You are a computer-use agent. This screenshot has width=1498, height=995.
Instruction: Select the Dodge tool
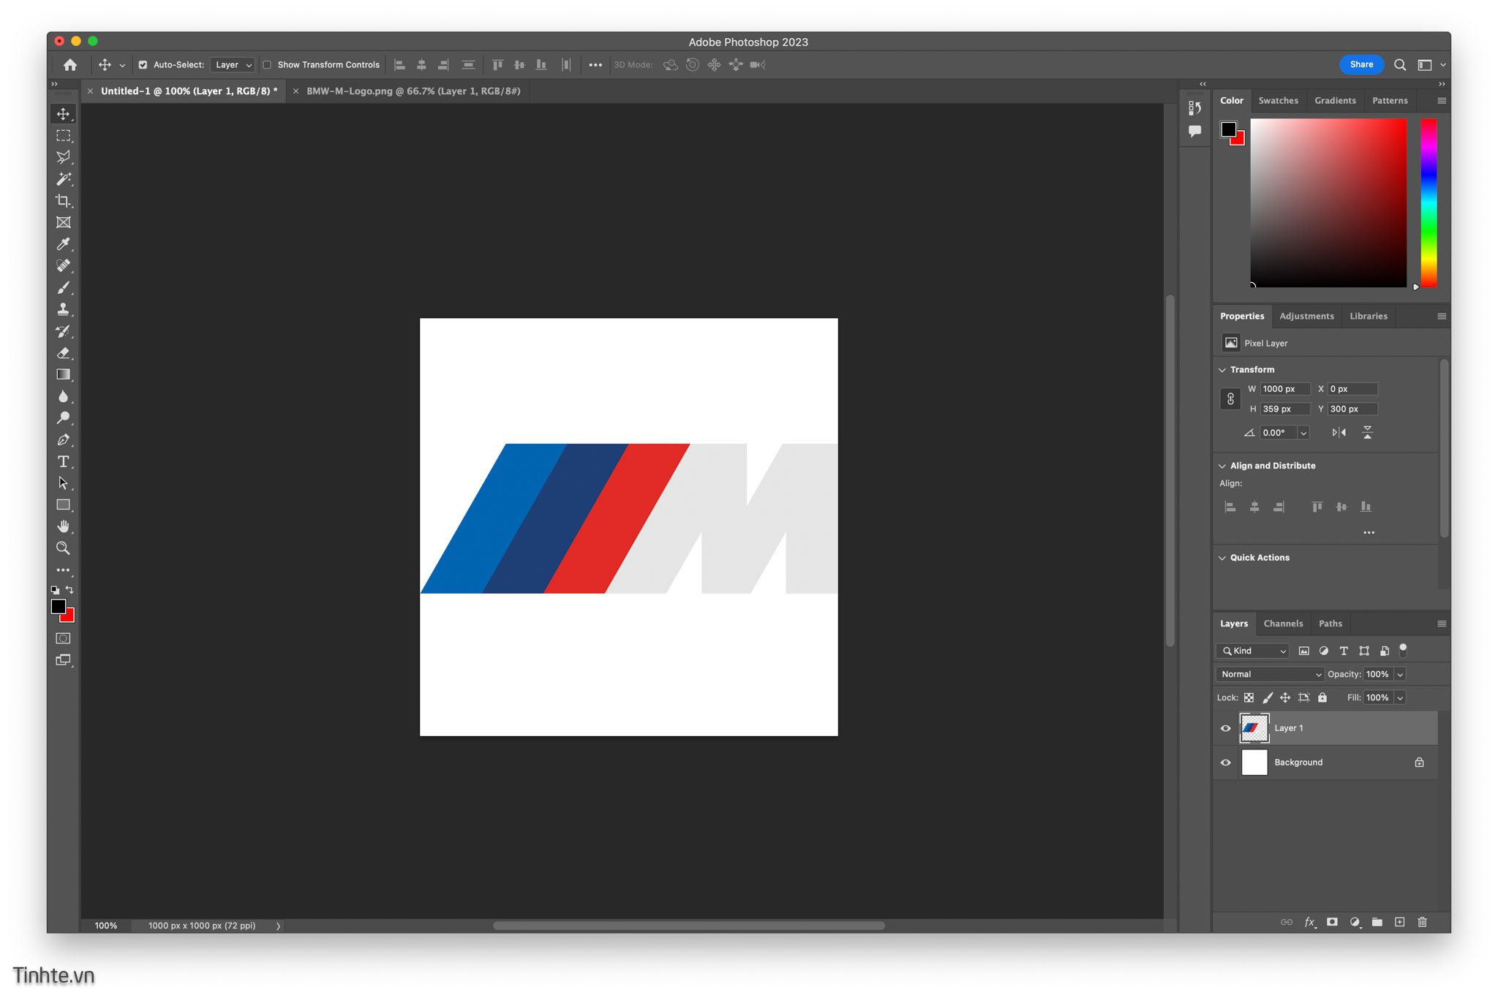[64, 418]
